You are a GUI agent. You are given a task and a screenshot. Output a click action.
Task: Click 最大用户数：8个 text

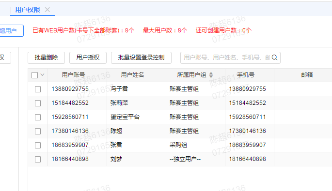point(165,30)
